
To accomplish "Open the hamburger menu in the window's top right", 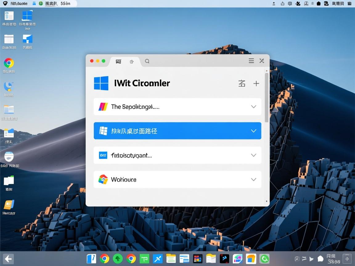I will tap(251, 61).
